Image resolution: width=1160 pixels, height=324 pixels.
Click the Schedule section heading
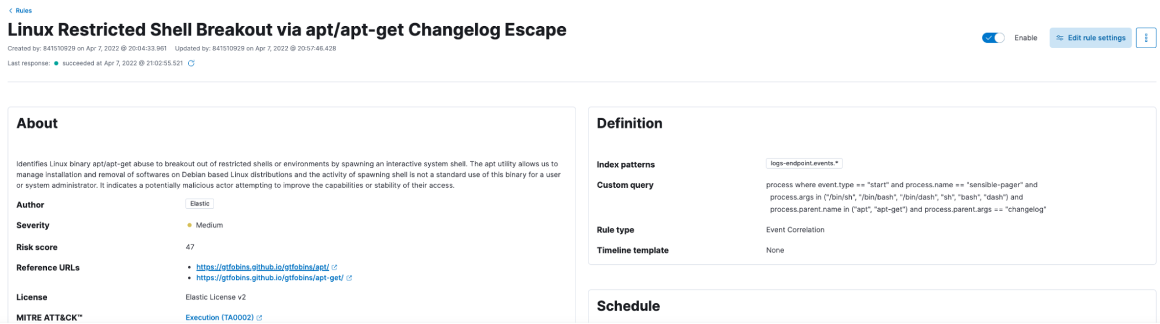(x=628, y=306)
